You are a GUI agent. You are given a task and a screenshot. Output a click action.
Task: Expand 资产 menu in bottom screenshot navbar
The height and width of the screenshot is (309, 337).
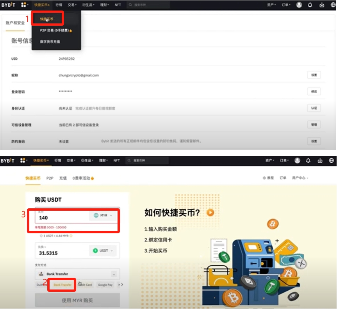[270, 160]
